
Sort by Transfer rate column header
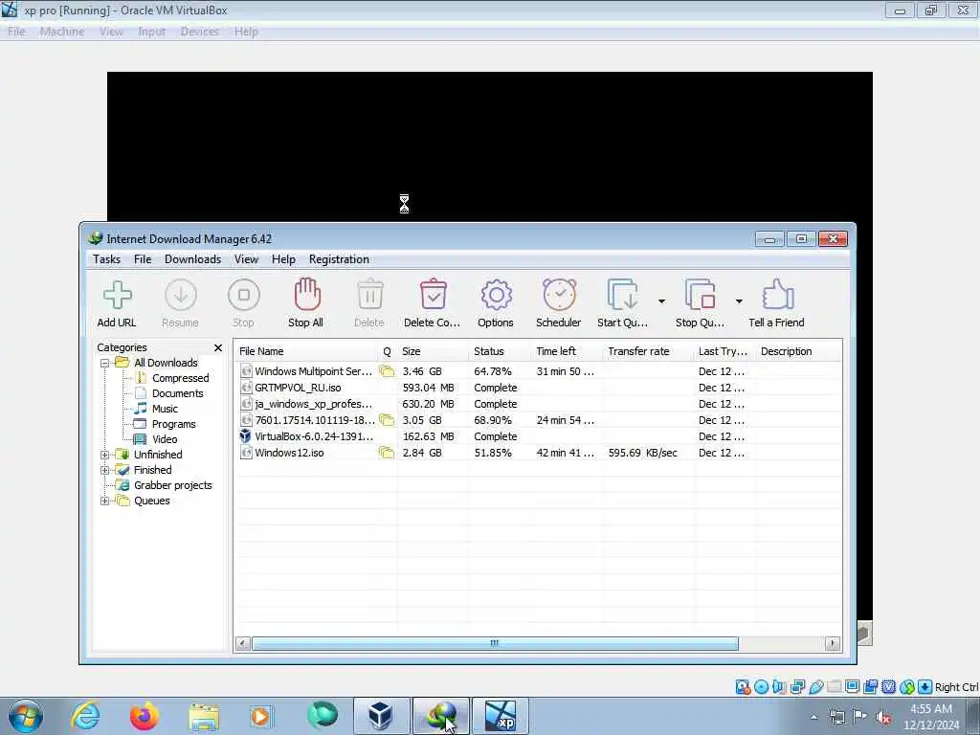[648, 351]
